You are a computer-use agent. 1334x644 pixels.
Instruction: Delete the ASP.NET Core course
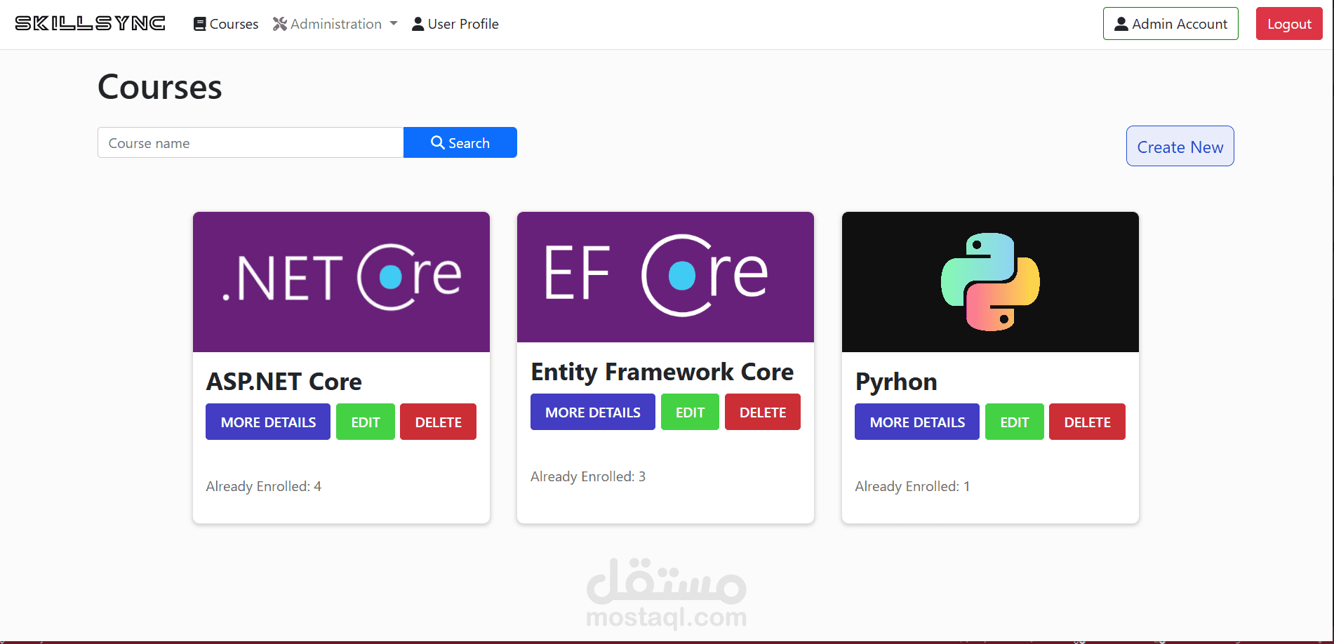click(438, 422)
